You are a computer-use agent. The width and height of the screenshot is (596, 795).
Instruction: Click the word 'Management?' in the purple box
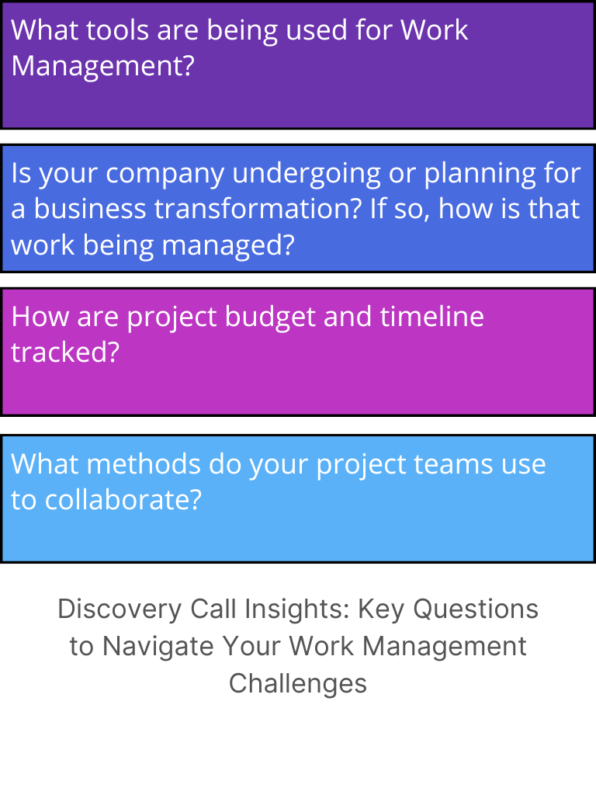tap(102, 66)
